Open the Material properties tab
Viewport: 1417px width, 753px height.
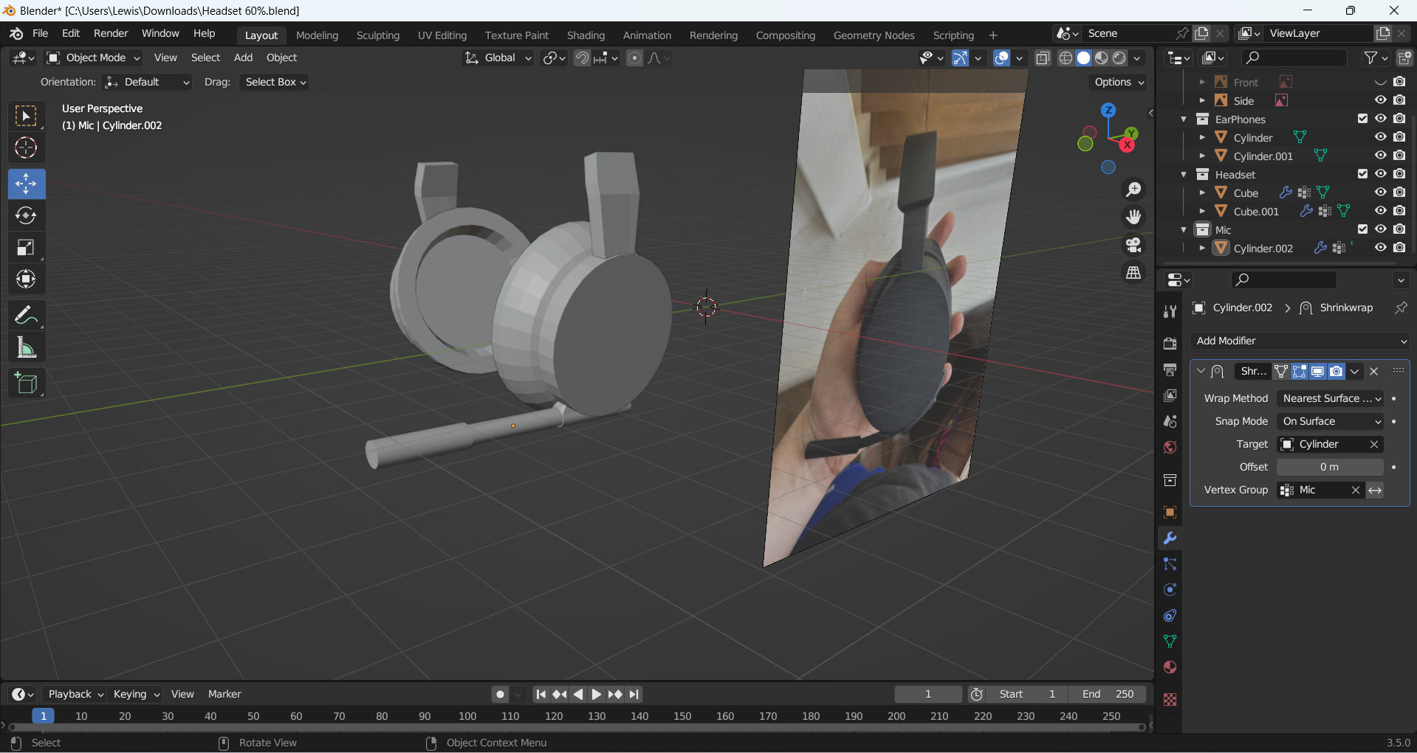tap(1170, 667)
